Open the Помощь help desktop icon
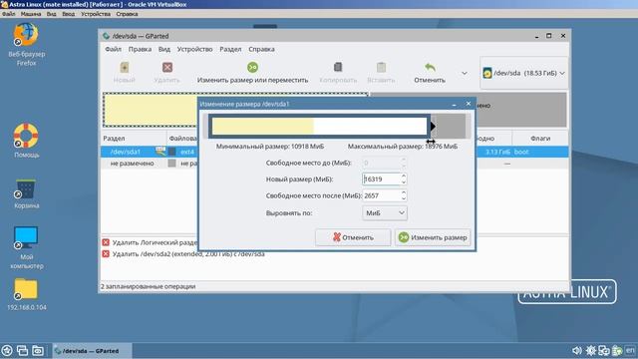Viewport: 638px width, 359px height. point(26,141)
